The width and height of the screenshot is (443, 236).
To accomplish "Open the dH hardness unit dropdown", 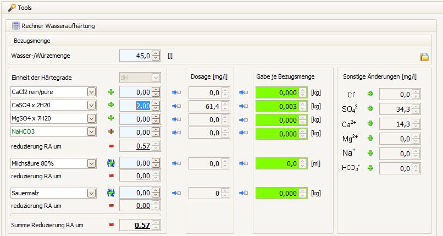I will [156, 78].
